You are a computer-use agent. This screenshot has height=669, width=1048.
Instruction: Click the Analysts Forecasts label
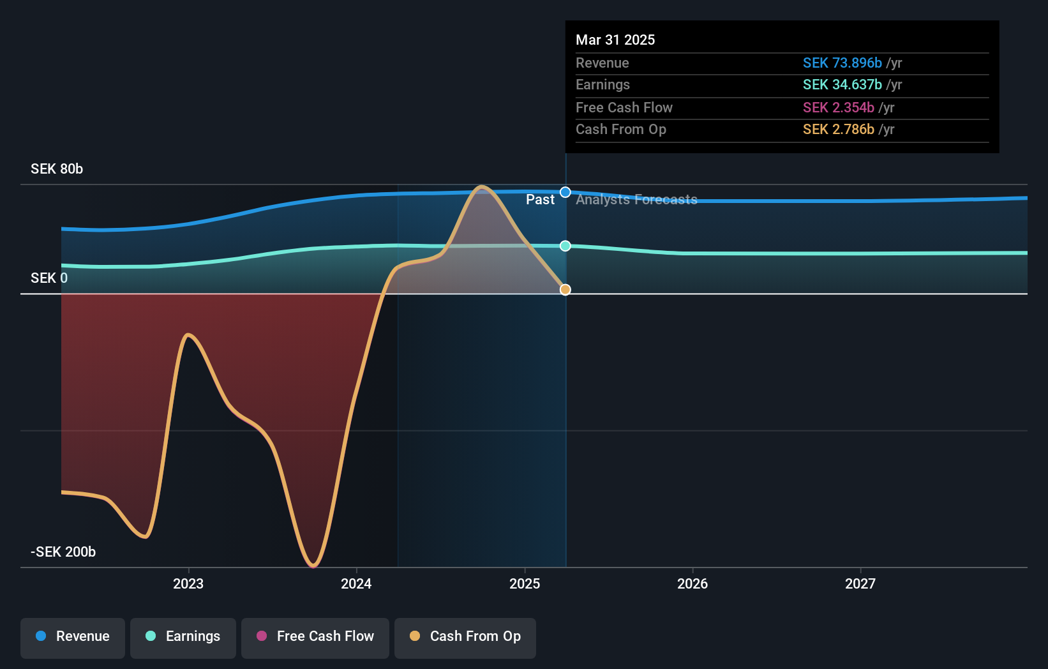636,200
